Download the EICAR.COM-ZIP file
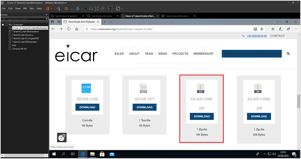301x159 pixels. pos(202,116)
